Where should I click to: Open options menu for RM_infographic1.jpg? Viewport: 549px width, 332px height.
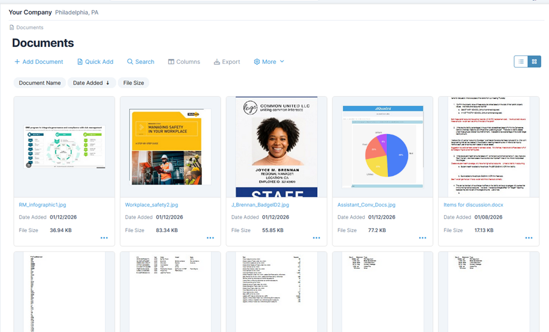[x=104, y=238]
